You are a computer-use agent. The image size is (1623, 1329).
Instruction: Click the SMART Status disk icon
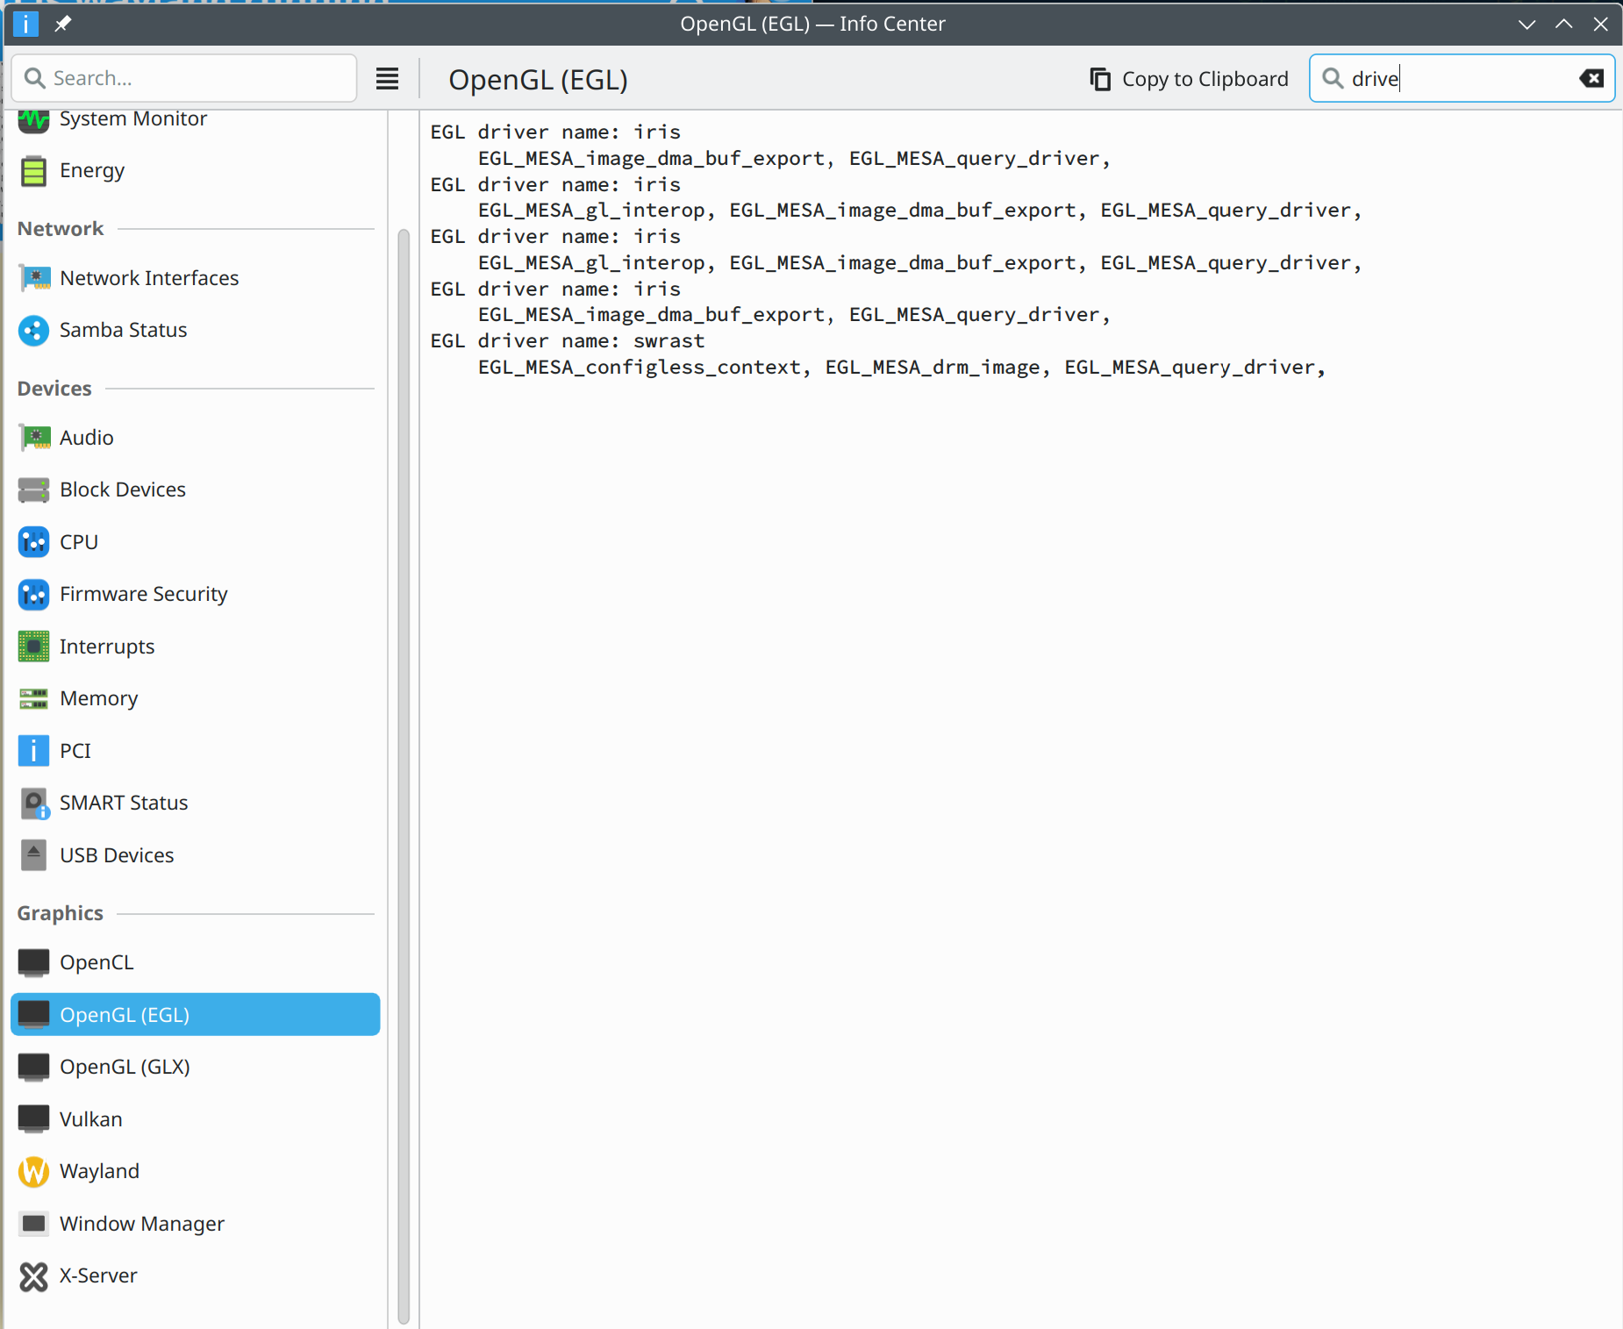(x=33, y=804)
